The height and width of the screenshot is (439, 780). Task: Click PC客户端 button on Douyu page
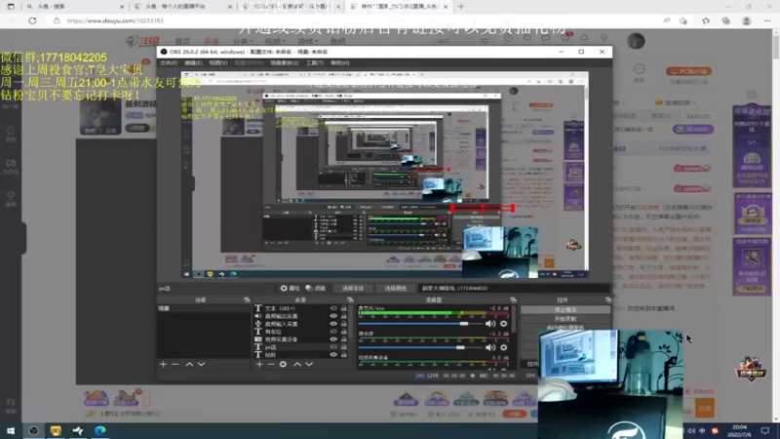point(689,71)
